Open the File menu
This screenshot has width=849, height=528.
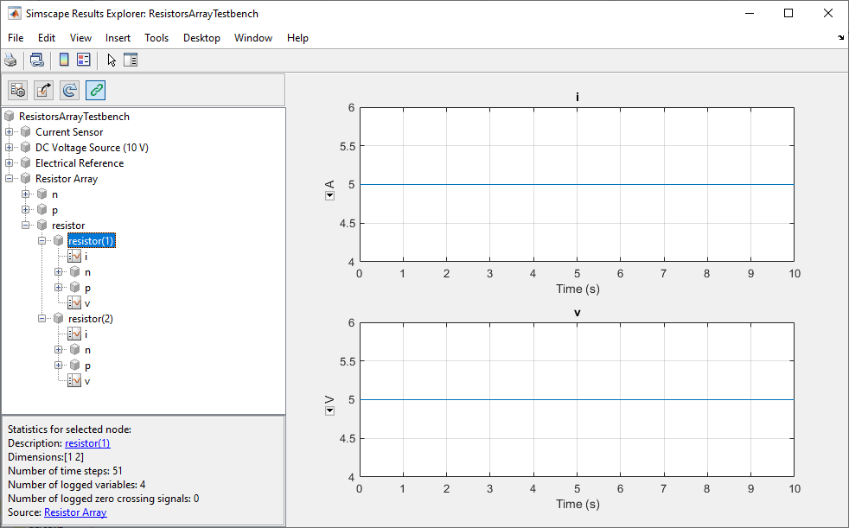tap(16, 38)
